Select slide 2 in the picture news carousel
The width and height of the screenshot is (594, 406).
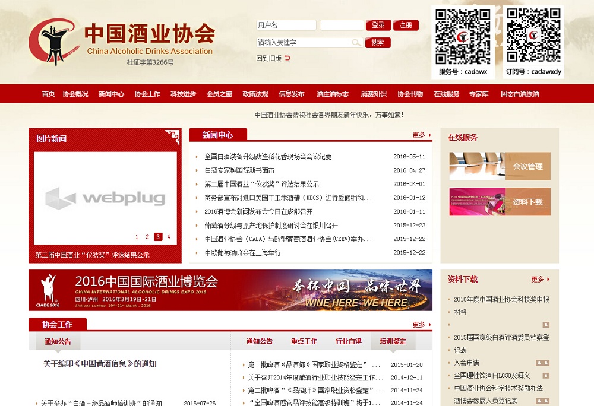point(147,237)
